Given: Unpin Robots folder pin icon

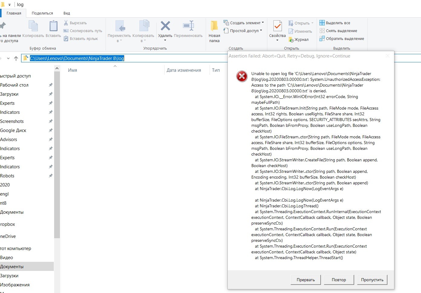Looking at the screenshot, I should coord(51,176).
